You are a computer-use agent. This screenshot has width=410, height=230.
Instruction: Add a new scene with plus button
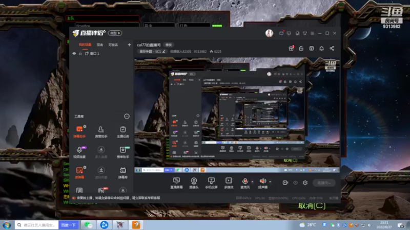[129, 45]
